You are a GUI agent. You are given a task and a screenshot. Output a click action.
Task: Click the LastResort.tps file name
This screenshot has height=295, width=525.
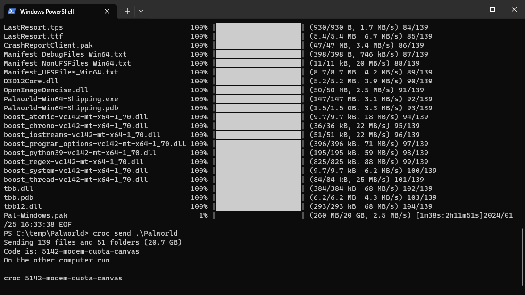(33, 27)
